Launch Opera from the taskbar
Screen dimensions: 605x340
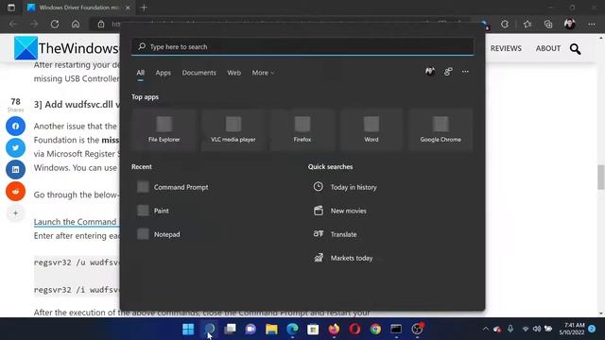tap(354, 329)
